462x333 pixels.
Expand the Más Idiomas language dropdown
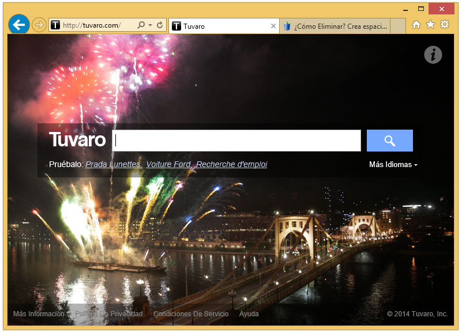pos(393,164)
